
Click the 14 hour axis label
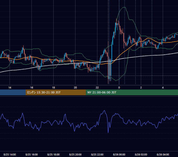[10, 88]
